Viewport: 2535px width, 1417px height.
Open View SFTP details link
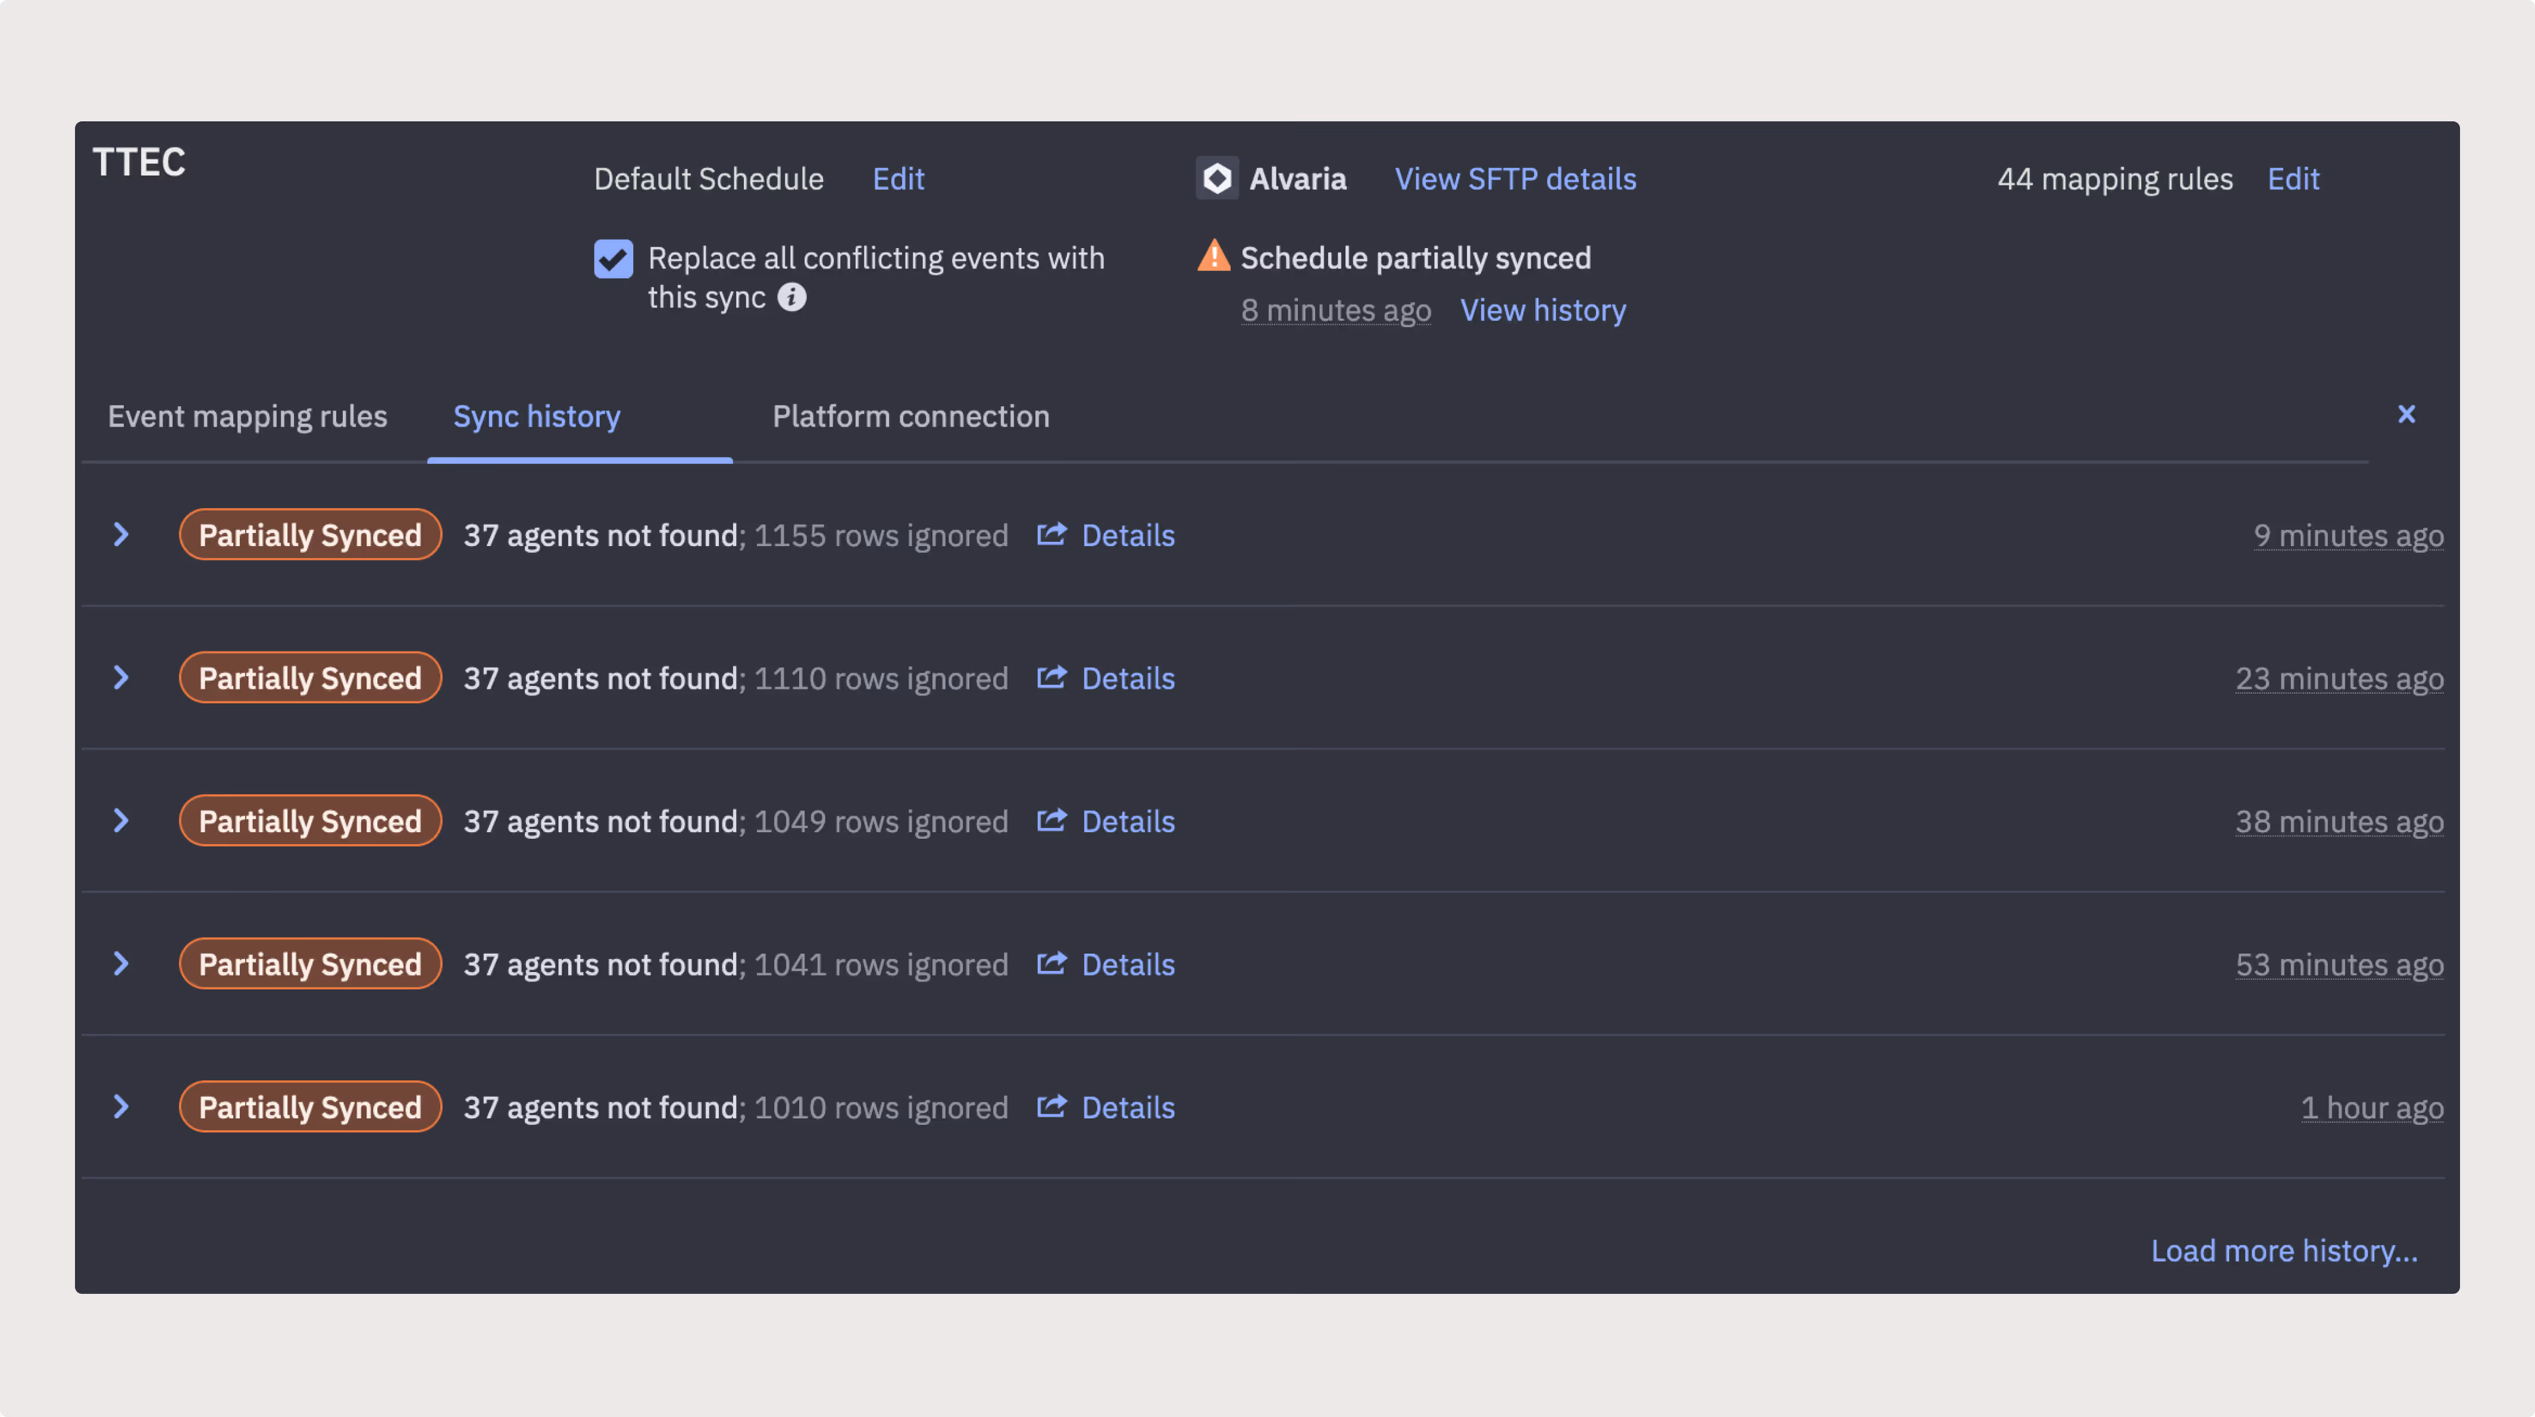pyautogui.click(x=1516, y=178)
